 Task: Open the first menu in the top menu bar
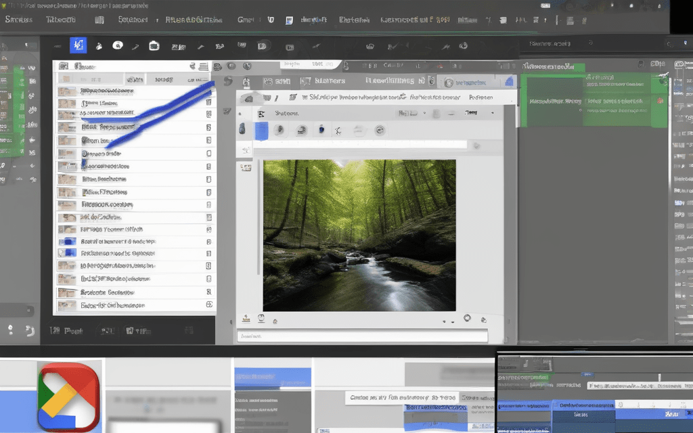click(x=18, y=20)
